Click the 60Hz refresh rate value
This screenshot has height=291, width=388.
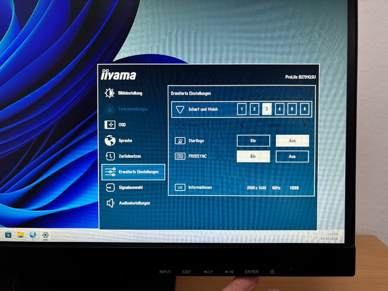(276, 188)
